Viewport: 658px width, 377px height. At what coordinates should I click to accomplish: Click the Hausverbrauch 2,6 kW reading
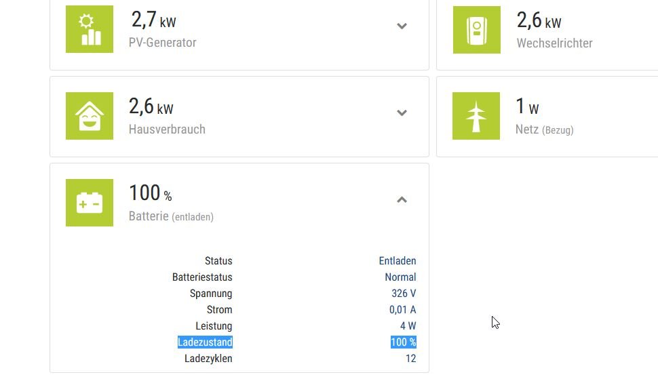(151, 107)
